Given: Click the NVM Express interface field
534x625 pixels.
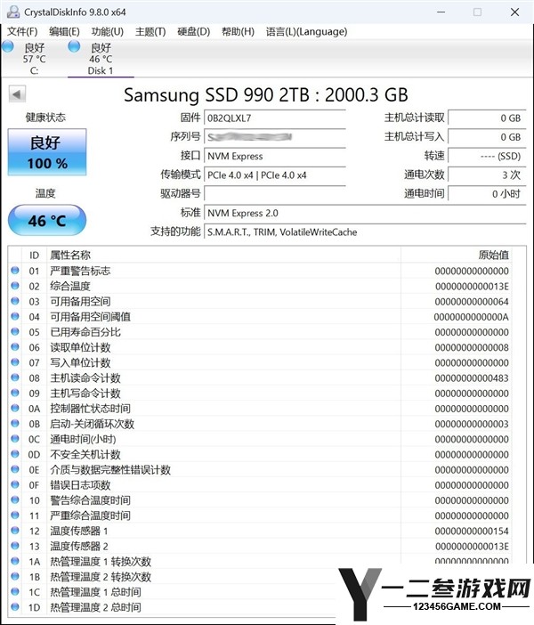Looking at the screenshot, I should pos(275,157).
